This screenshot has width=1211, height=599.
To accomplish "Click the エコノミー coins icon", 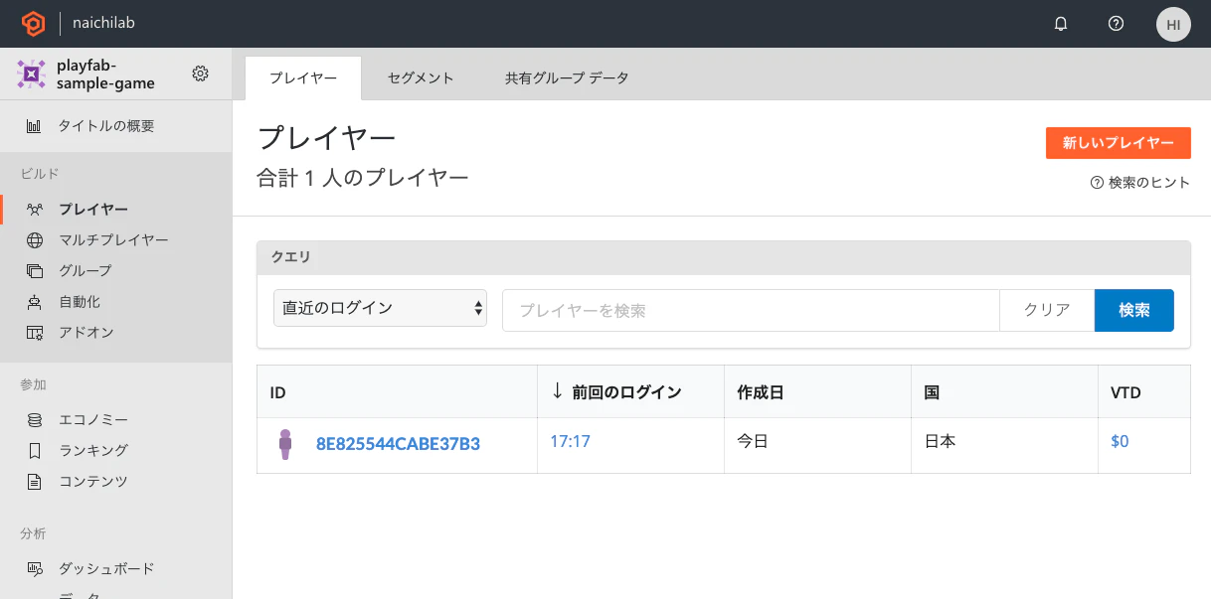I will coord(35,420).
